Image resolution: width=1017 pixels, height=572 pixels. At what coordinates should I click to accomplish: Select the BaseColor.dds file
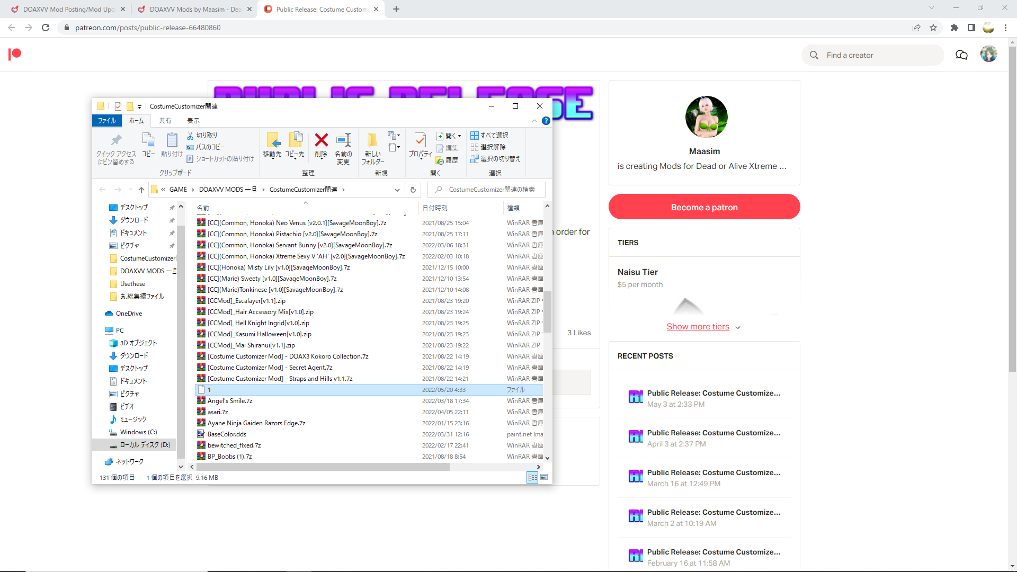pos(227,434)
